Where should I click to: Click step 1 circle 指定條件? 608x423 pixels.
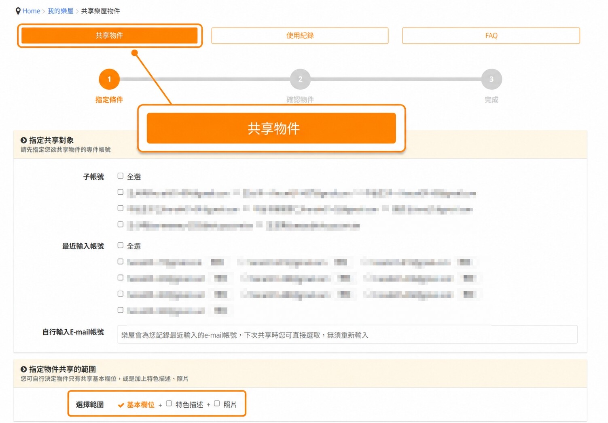(x=109, y=79)
